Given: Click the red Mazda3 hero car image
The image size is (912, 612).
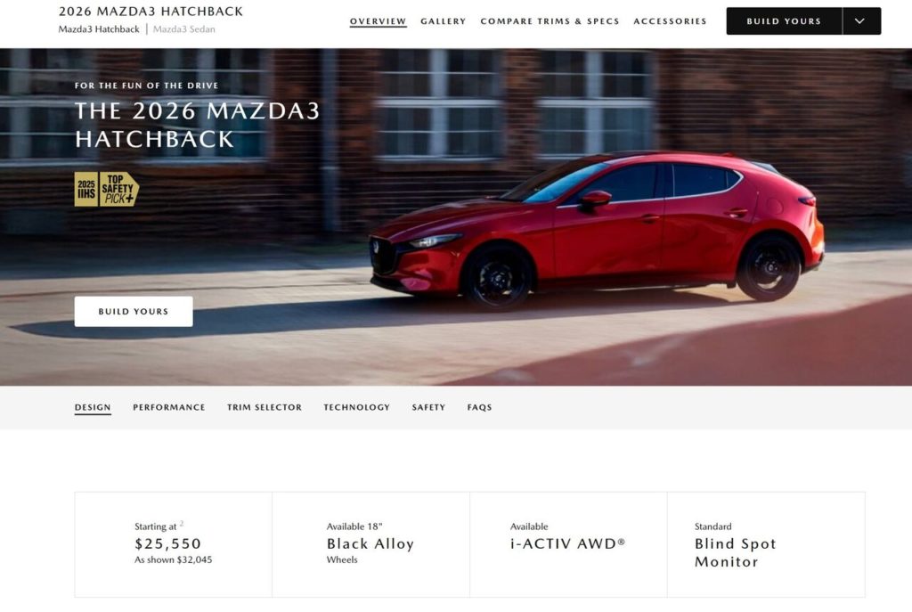Looking at the screenshot, I should [x=597, y=230].
